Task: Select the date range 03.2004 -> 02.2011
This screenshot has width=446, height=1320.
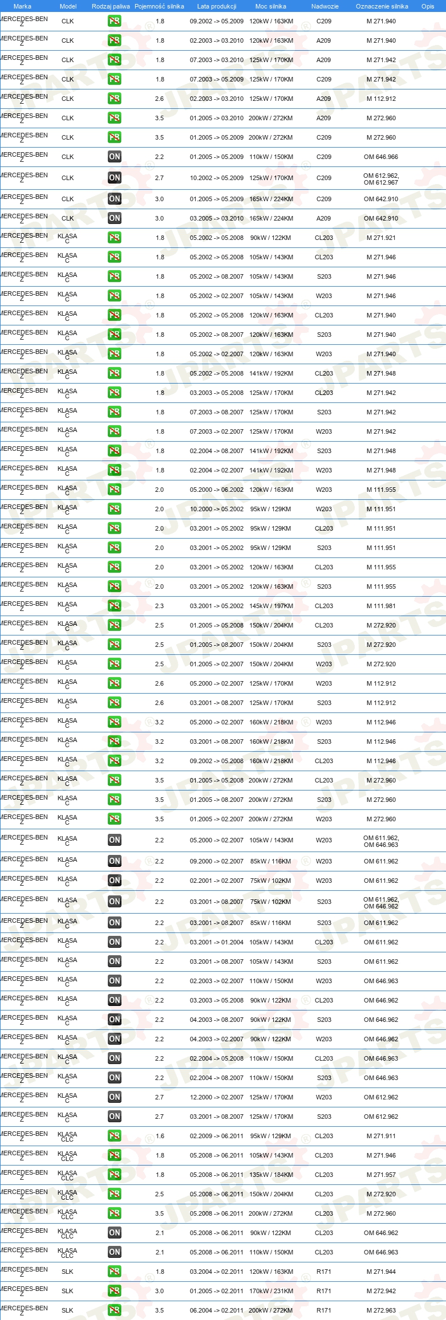Action: tap(217, 1272)
